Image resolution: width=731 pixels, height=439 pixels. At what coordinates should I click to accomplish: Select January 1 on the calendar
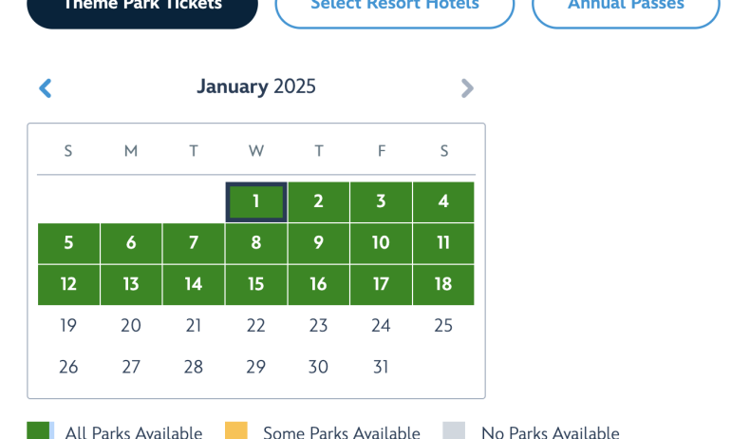256,201
